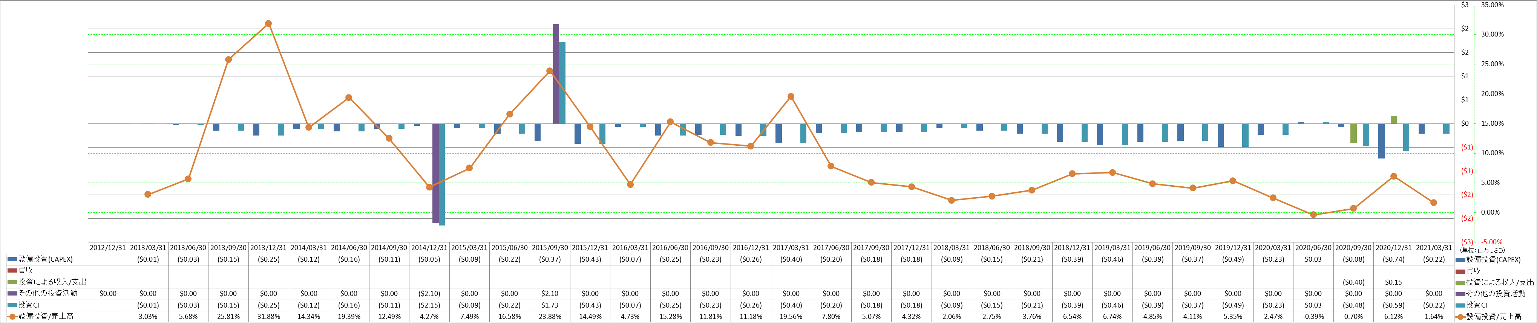The height and width of the screenshot is (323, 1537).
Task: Click the 3.03% ratio cell
Action: [x=148, y=317]
